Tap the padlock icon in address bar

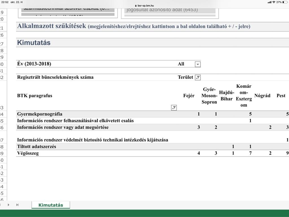[136, 6]
